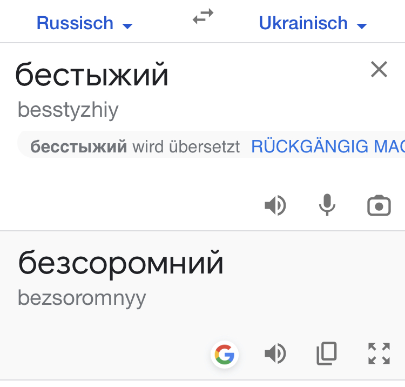The width and height of the screenshot is (405, 387).
Task: Select translated word безсоромний
Action: (x=120, y=263)
